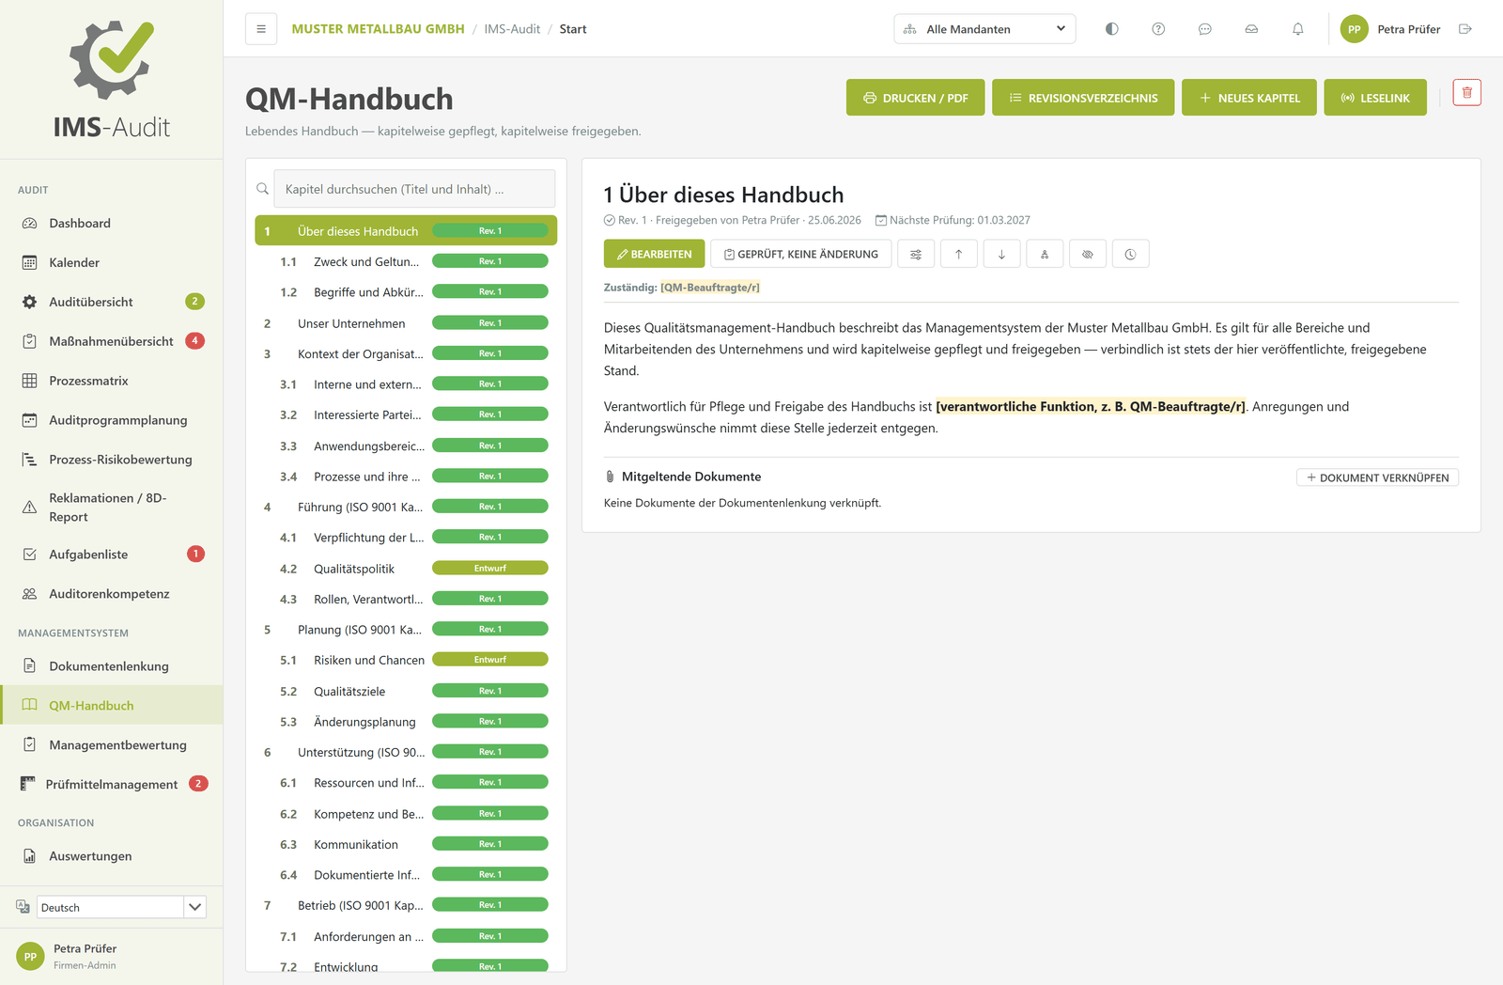Select chapter 6.3 Kommunikation
The width and height of the screenshot is (1503, 985).
click(406, 844)
